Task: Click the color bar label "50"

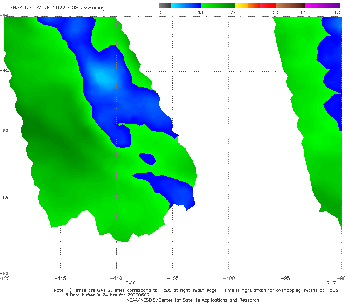Action: click(x=276, y=12)
